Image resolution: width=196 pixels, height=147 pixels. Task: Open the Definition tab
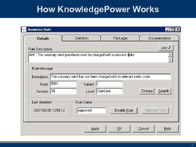click(82, 38)
